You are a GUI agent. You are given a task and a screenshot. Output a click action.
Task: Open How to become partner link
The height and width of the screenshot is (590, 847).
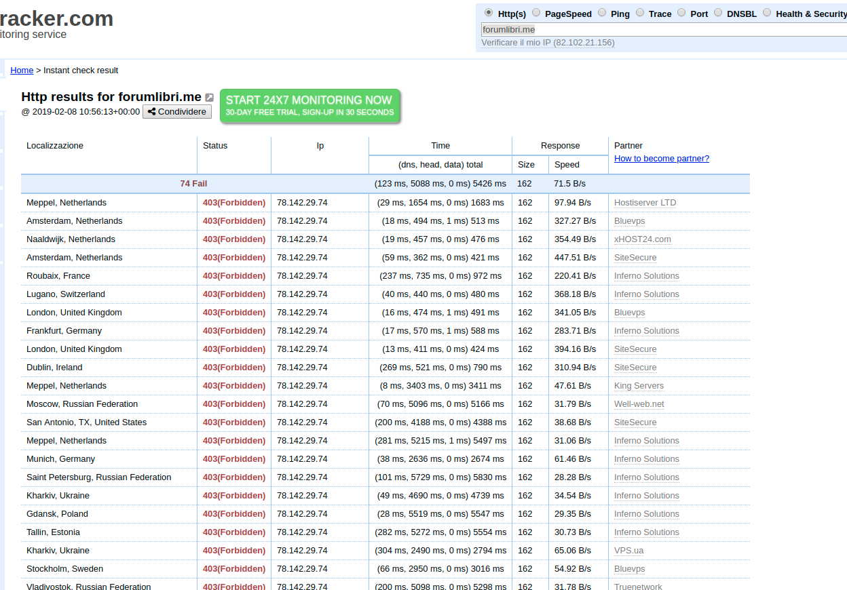[x=662, y=159]
